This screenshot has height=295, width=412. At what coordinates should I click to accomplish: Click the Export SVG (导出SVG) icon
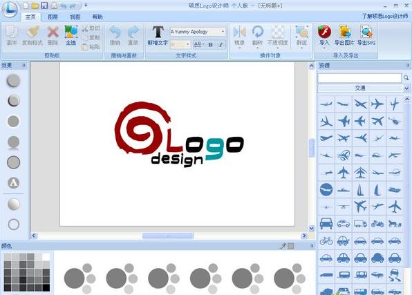tap(366, 35)
